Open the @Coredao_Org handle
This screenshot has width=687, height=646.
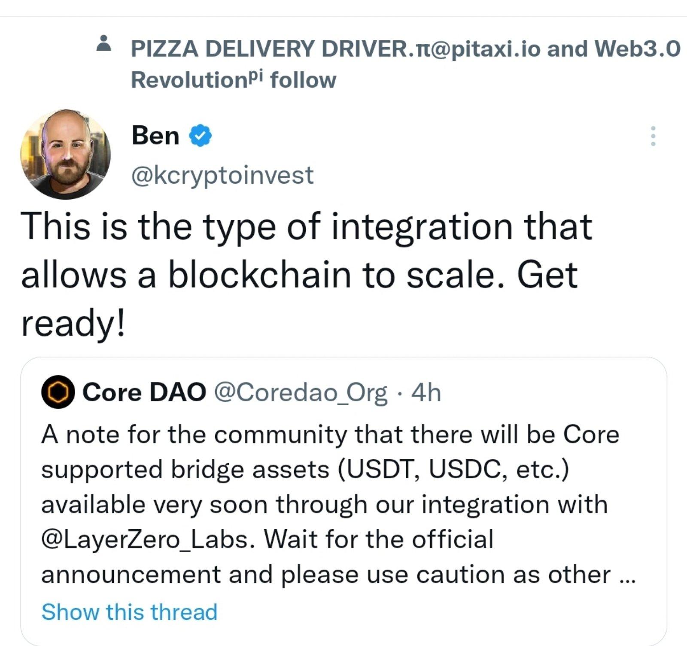[300, 392]
